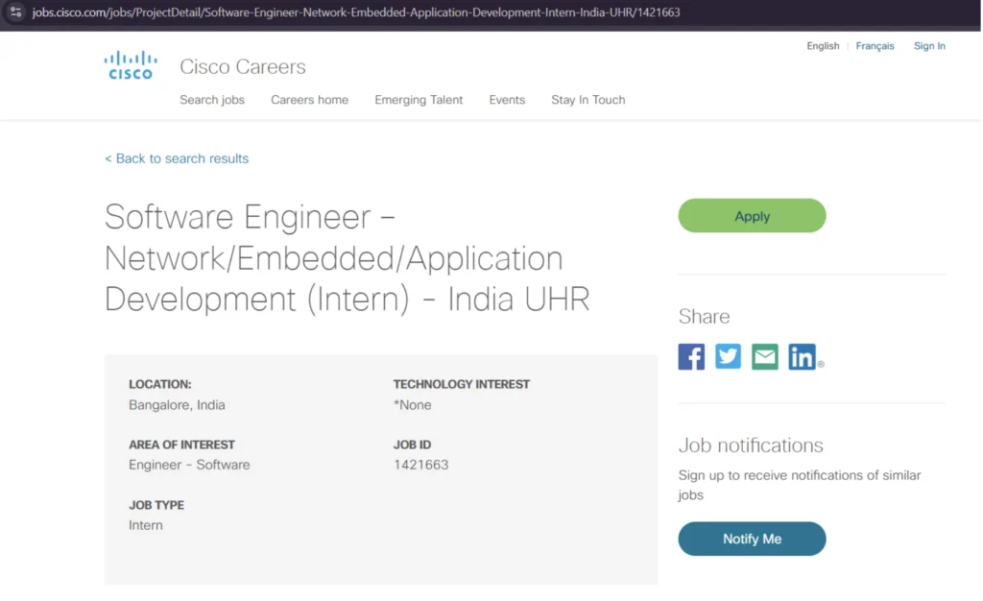Click the Notify Me button

coord(752,539)
